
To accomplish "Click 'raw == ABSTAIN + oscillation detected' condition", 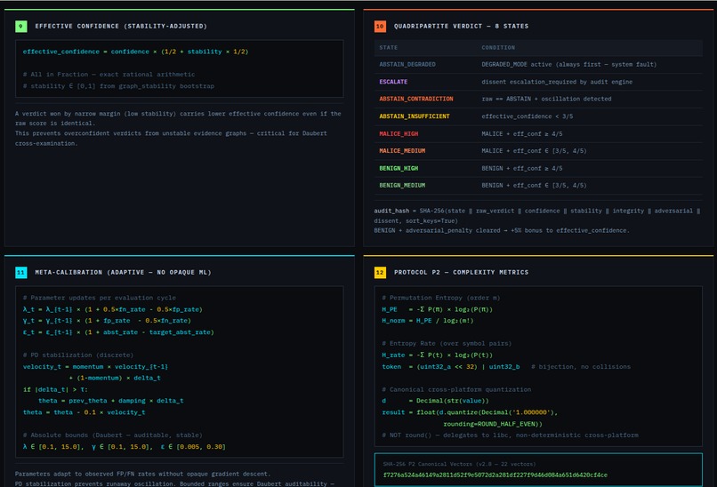I will 546,99.
